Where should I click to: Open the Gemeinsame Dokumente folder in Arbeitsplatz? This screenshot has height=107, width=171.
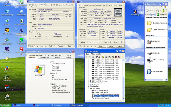157,23
